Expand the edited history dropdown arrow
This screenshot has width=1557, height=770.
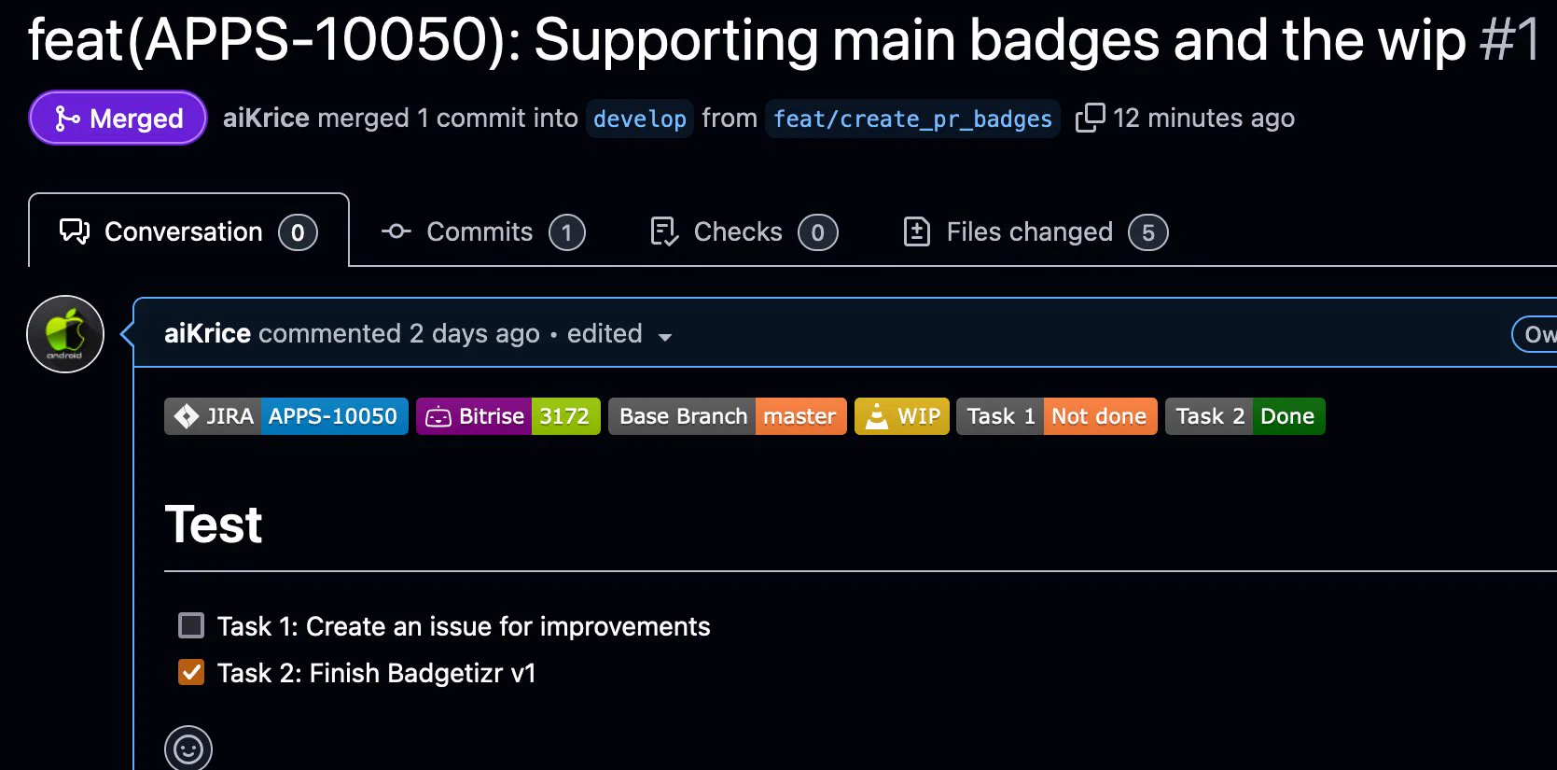tap(665, 337)
